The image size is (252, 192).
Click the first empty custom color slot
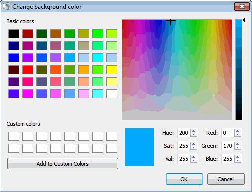[x=14, y=136]
